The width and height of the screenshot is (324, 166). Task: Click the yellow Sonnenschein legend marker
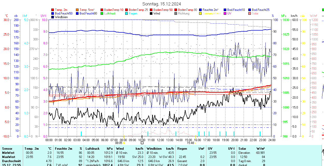pyautogui.click(x=201, y=13)
